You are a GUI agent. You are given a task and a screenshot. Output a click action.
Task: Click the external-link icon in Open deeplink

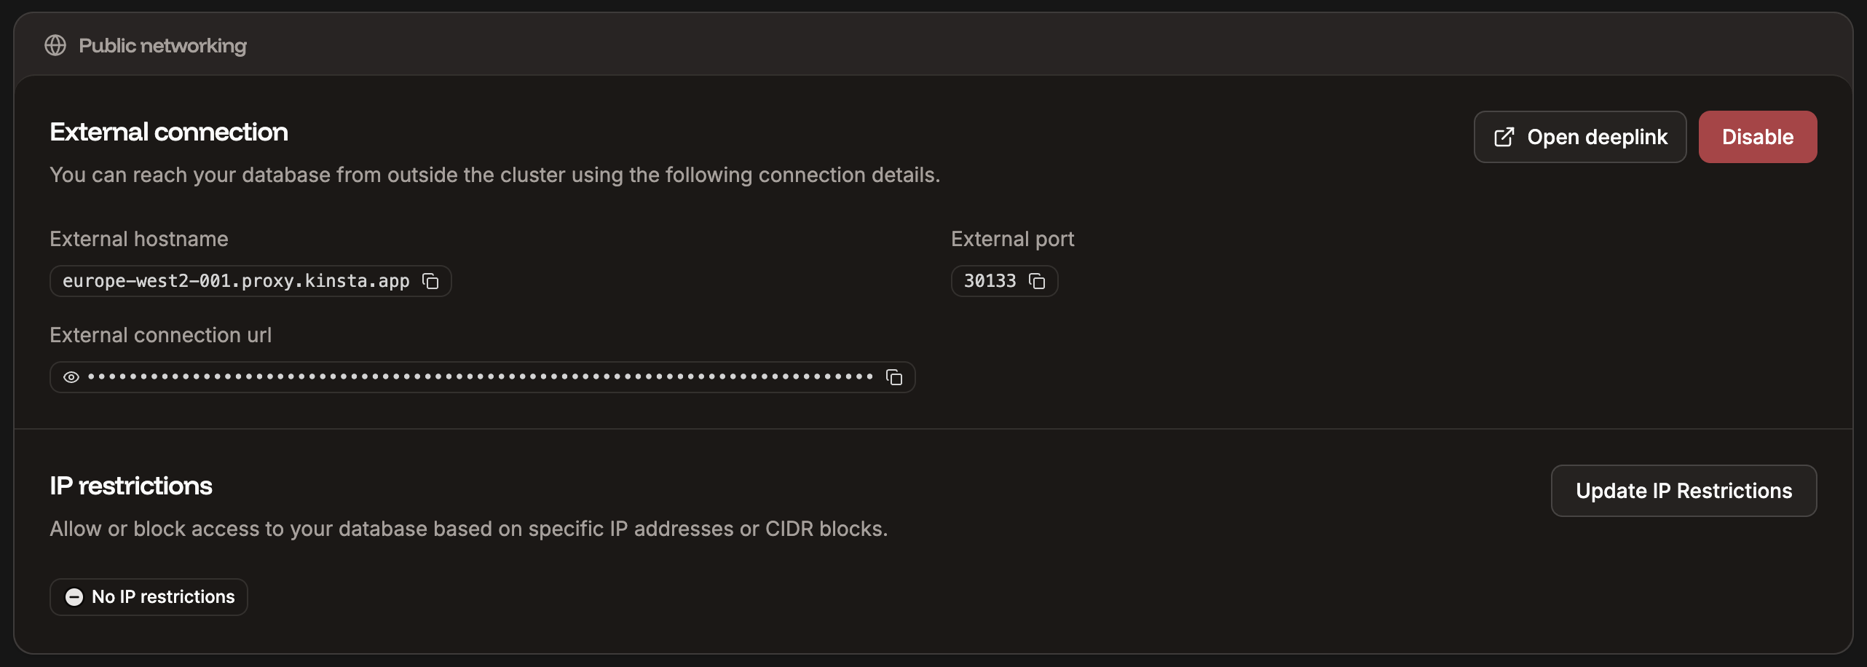pyautogui.click(x=1504, y=136)
